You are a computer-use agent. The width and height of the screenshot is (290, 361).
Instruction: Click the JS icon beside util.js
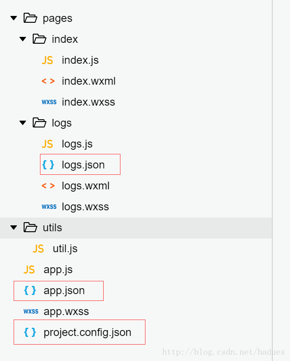coord(38,249)
